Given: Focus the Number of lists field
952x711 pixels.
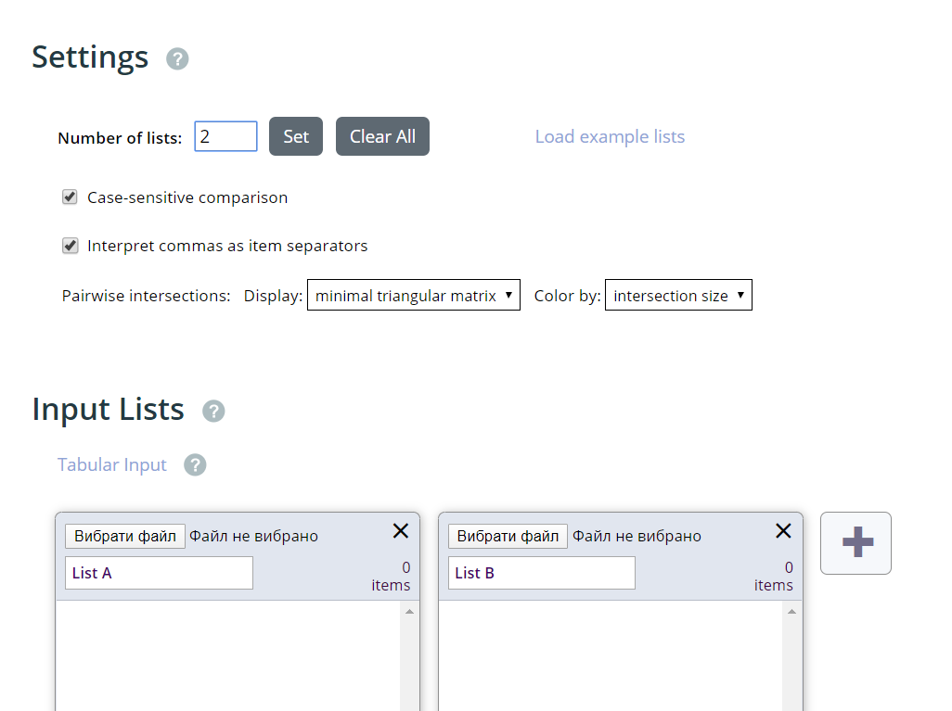Looking at the screenshot, I should click(x=225, y=136).
